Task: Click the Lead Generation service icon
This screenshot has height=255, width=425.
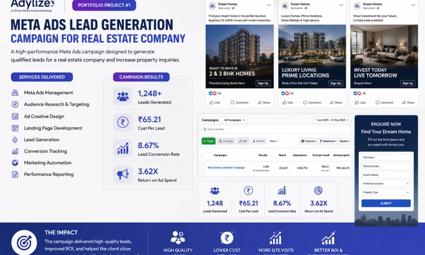Action: 15,140
